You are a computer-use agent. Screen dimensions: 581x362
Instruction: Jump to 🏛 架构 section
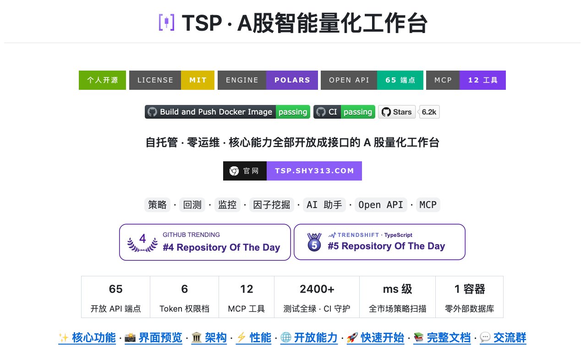tap(209, 338)
